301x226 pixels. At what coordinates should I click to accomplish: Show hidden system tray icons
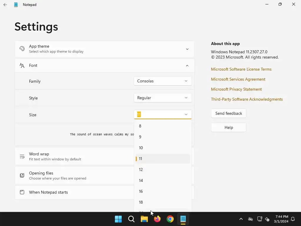[x=241, y=219]
